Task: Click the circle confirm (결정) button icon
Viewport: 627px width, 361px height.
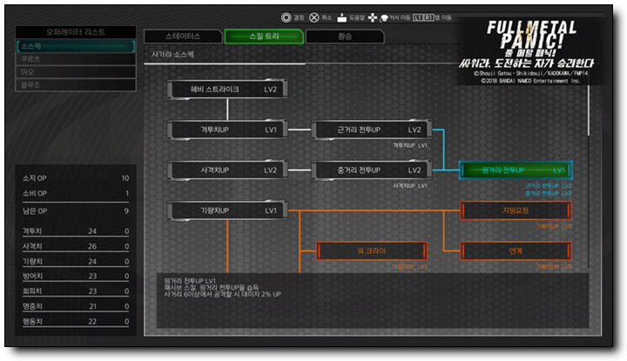Action: pyautogui.click(x=286, y=17)
